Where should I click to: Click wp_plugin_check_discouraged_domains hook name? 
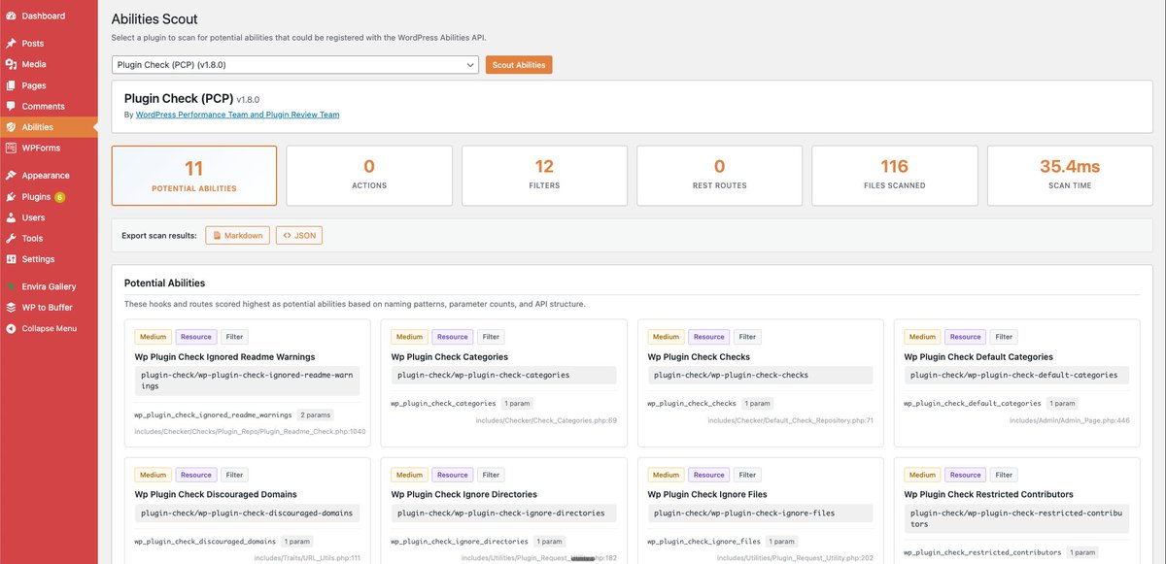[x=205, y=541]
